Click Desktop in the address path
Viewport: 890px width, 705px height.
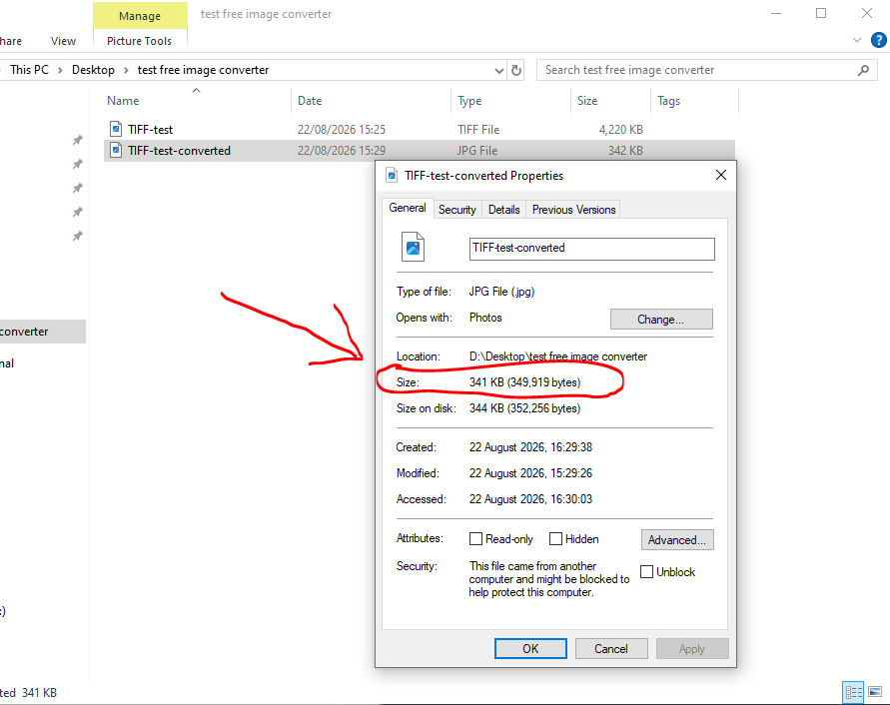click(93, 70)
